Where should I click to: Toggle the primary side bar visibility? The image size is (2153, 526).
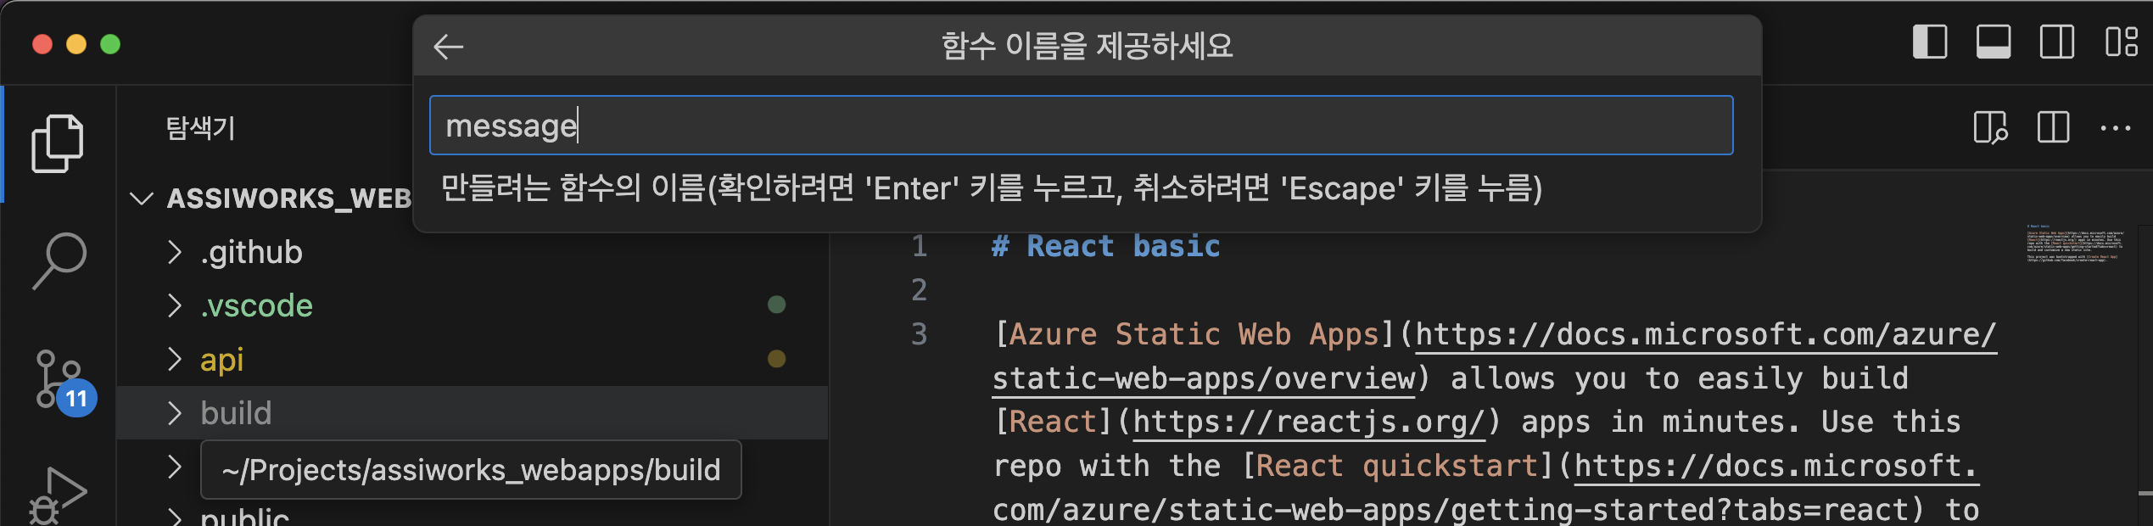click(x=1929, y=42)
